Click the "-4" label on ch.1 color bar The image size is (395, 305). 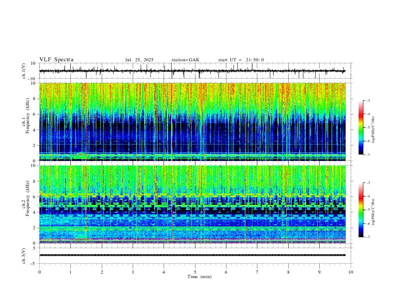(x=368, y=114)
